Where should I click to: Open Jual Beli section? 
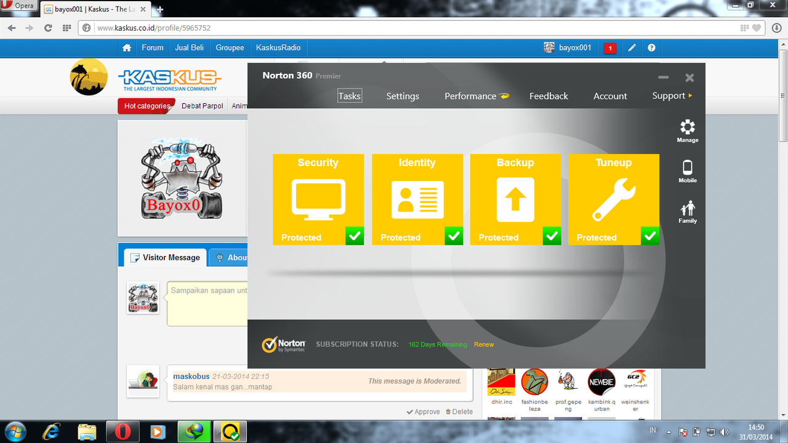190,47
